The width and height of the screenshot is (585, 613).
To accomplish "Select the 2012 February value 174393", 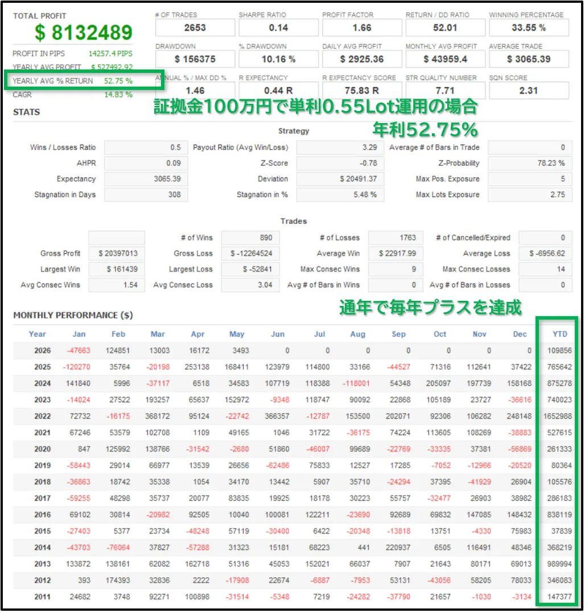I will click(118, 581).
